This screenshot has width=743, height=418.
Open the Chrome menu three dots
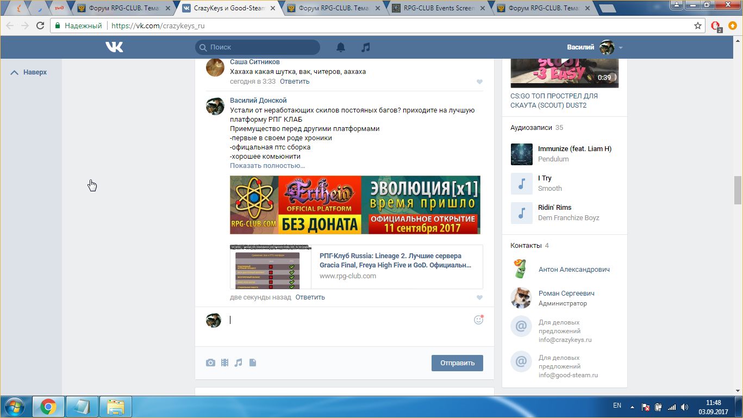tap(733, 26)
